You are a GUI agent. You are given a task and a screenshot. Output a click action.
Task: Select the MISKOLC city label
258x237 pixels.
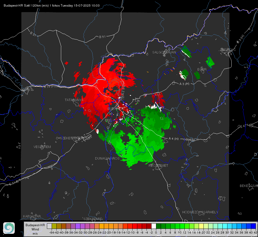tap(228, 50)
